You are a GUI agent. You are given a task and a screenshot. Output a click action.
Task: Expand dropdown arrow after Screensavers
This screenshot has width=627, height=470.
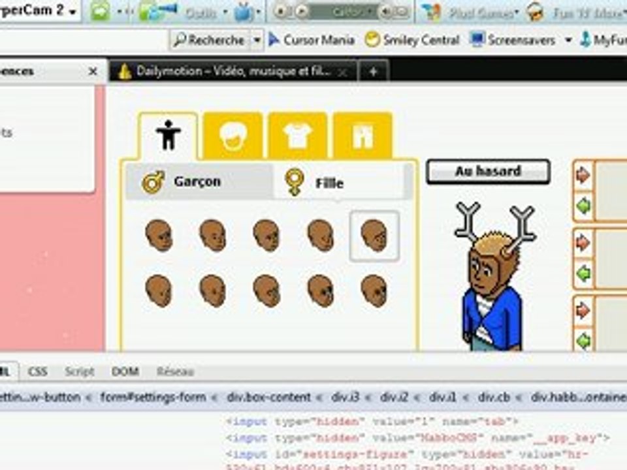pos(568,40)
